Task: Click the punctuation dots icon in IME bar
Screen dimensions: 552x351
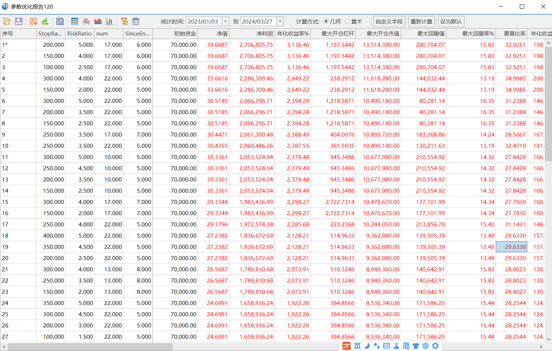Action: [x=377, y=346]
